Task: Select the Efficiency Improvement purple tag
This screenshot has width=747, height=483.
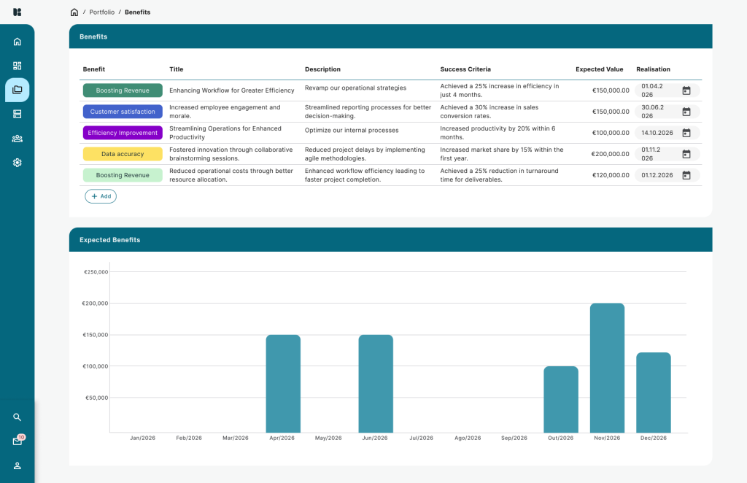Action: [x=123, y=133]
